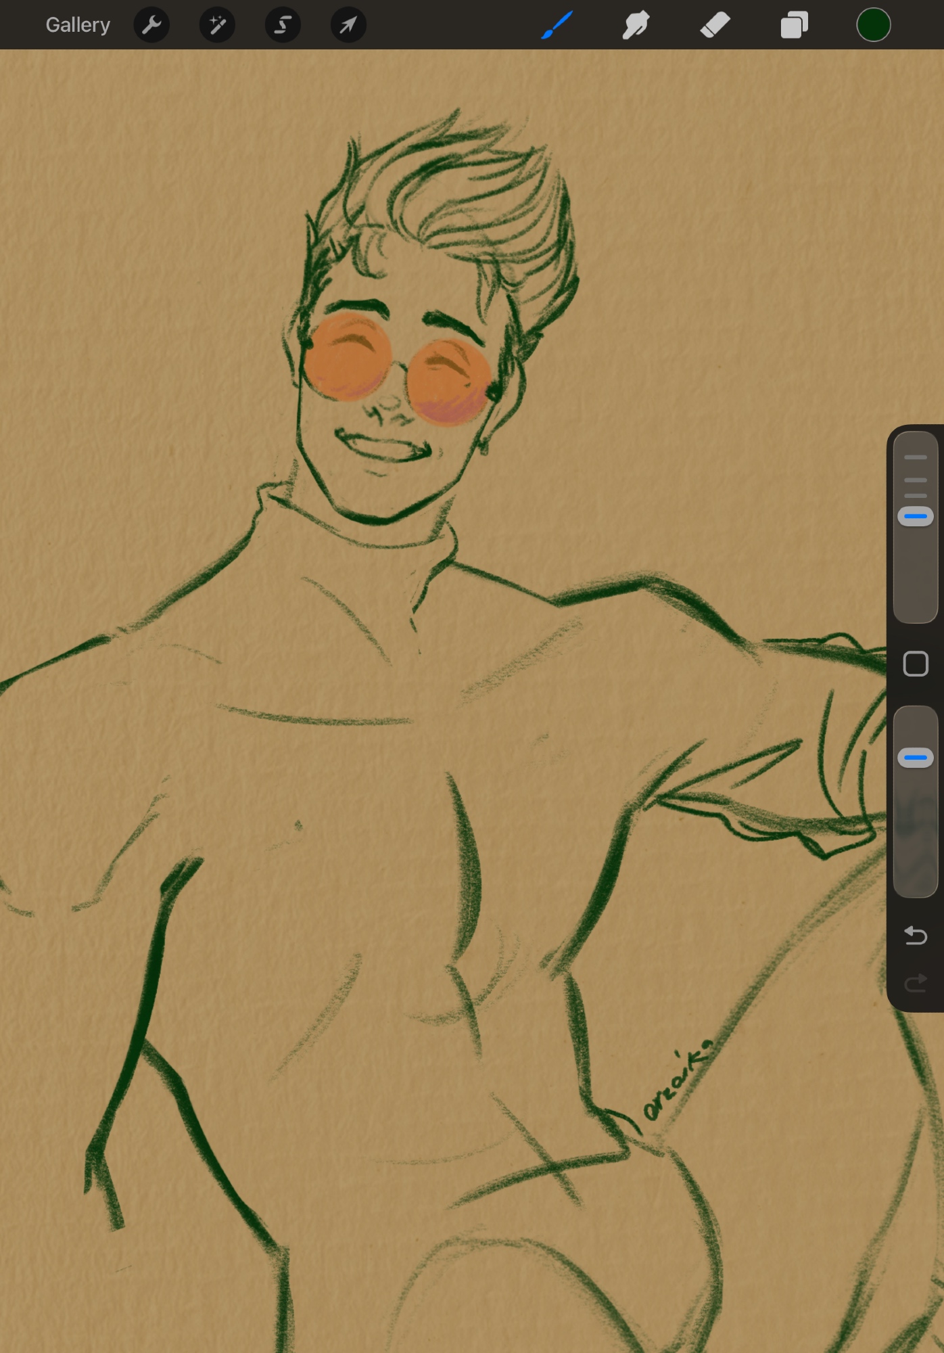
Task: Open the dark green color picker
Action: (873, 25)
